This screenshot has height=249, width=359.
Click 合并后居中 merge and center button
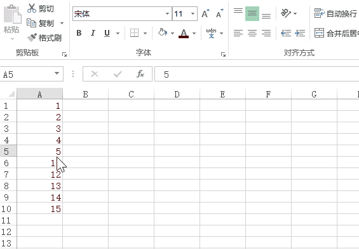click(336, 33)
